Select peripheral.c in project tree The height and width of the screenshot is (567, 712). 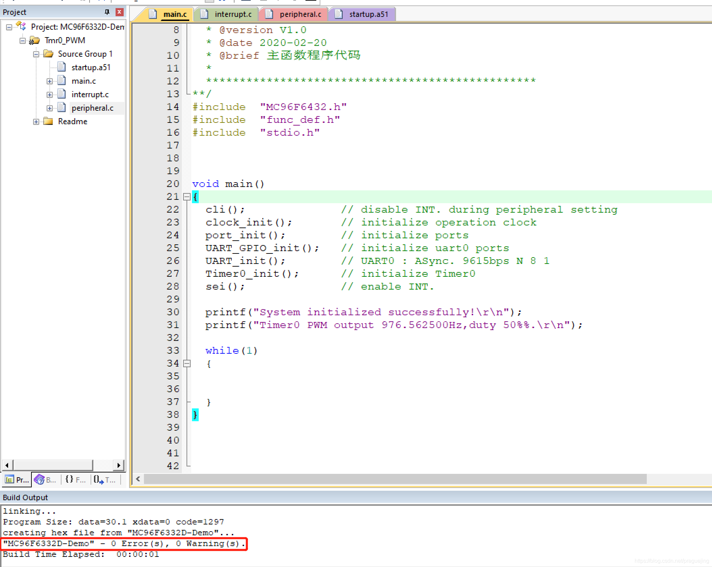pos(92,108)
